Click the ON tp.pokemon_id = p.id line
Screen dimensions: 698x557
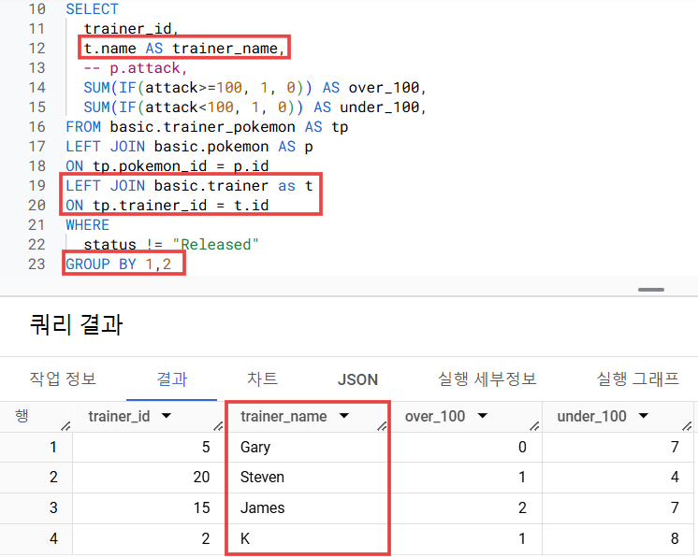click(x=167, y=166)
